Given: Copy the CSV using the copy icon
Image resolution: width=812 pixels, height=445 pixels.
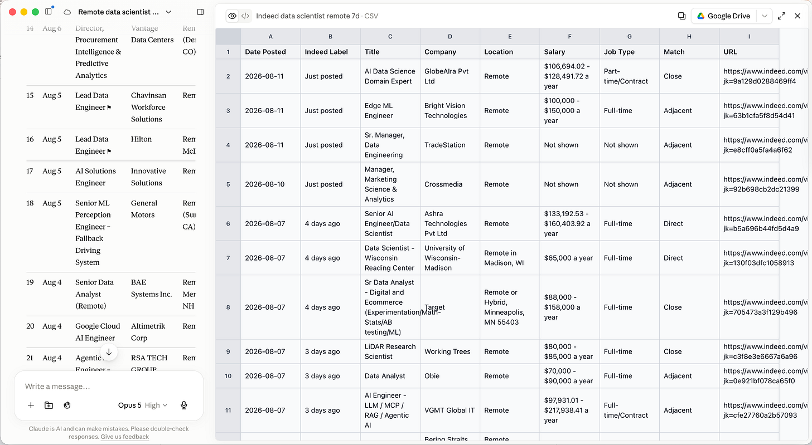Looking at the screenshot, I should [681, 16].
